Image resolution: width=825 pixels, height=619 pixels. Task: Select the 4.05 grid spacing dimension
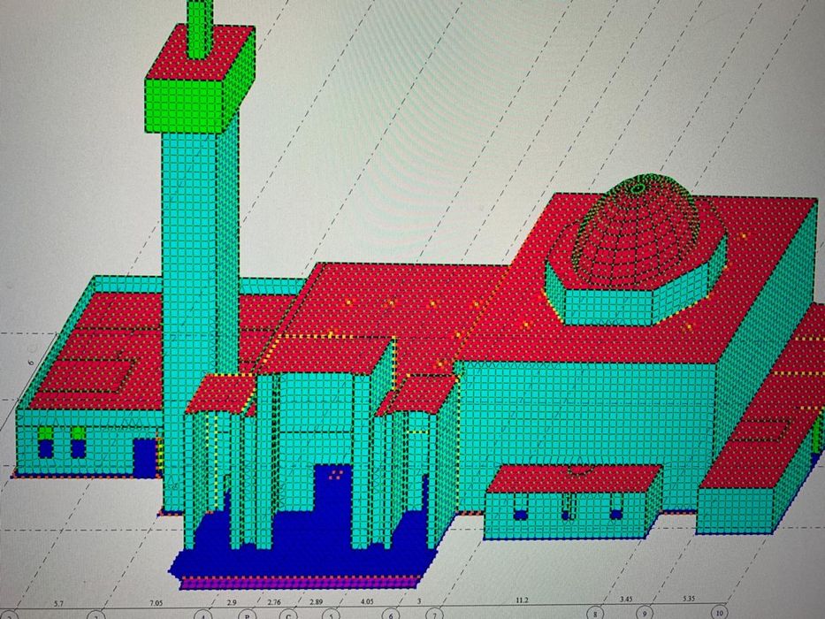(367, 601)
